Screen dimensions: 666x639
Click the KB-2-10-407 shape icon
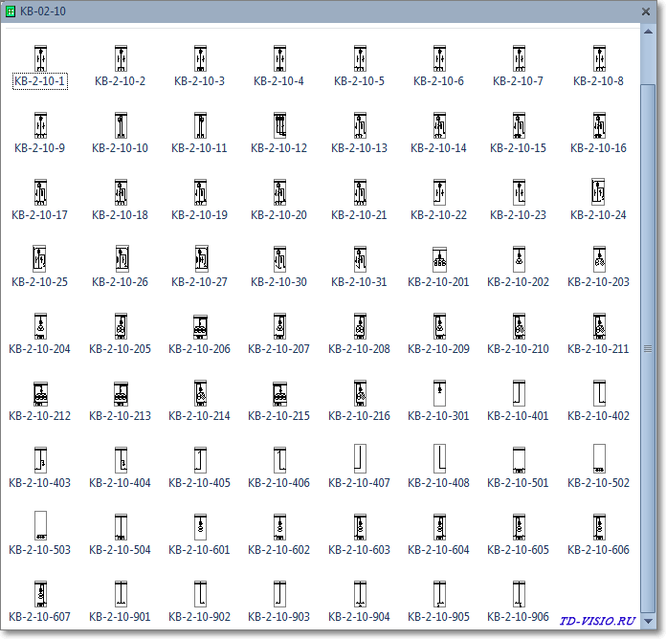click(x=360, y=458)
